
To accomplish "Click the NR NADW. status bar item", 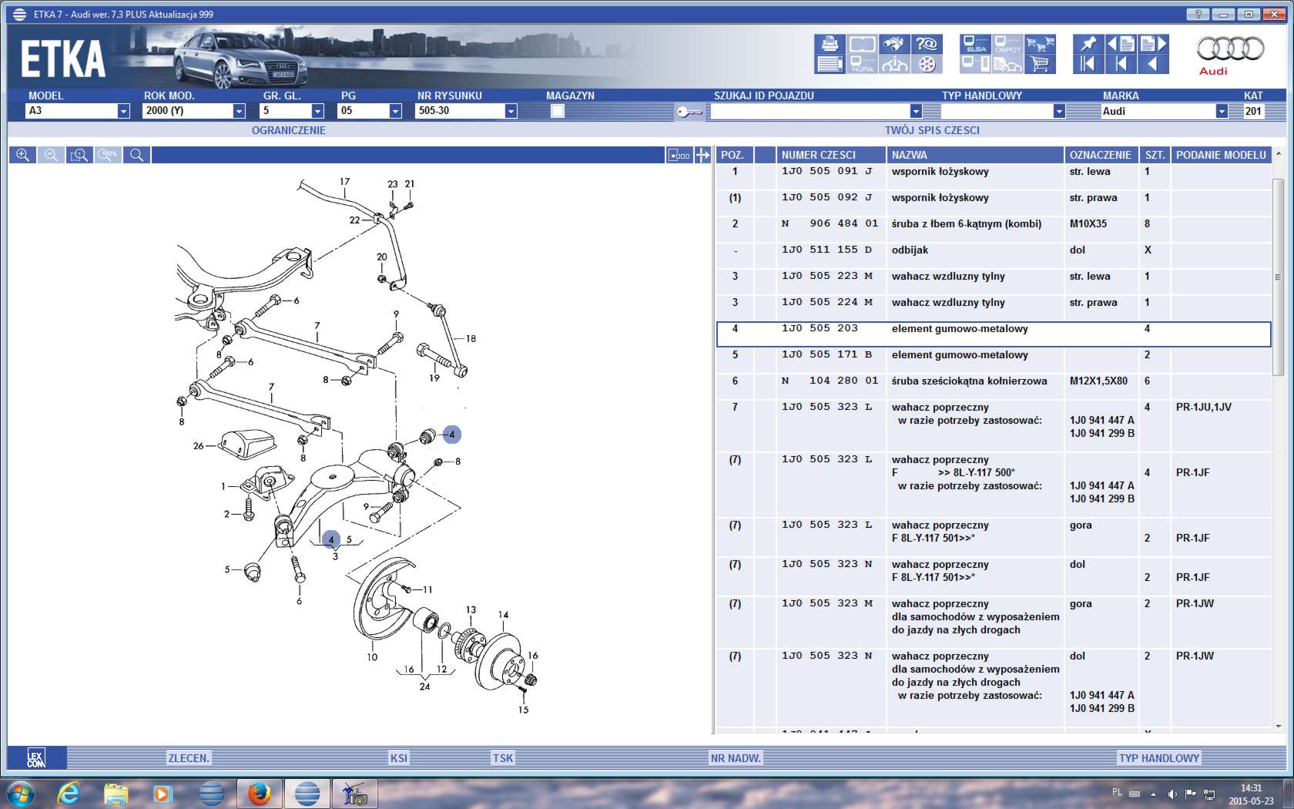I will point(736,758).
